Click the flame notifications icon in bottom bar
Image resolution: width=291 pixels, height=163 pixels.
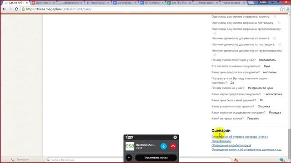(236, 160)
